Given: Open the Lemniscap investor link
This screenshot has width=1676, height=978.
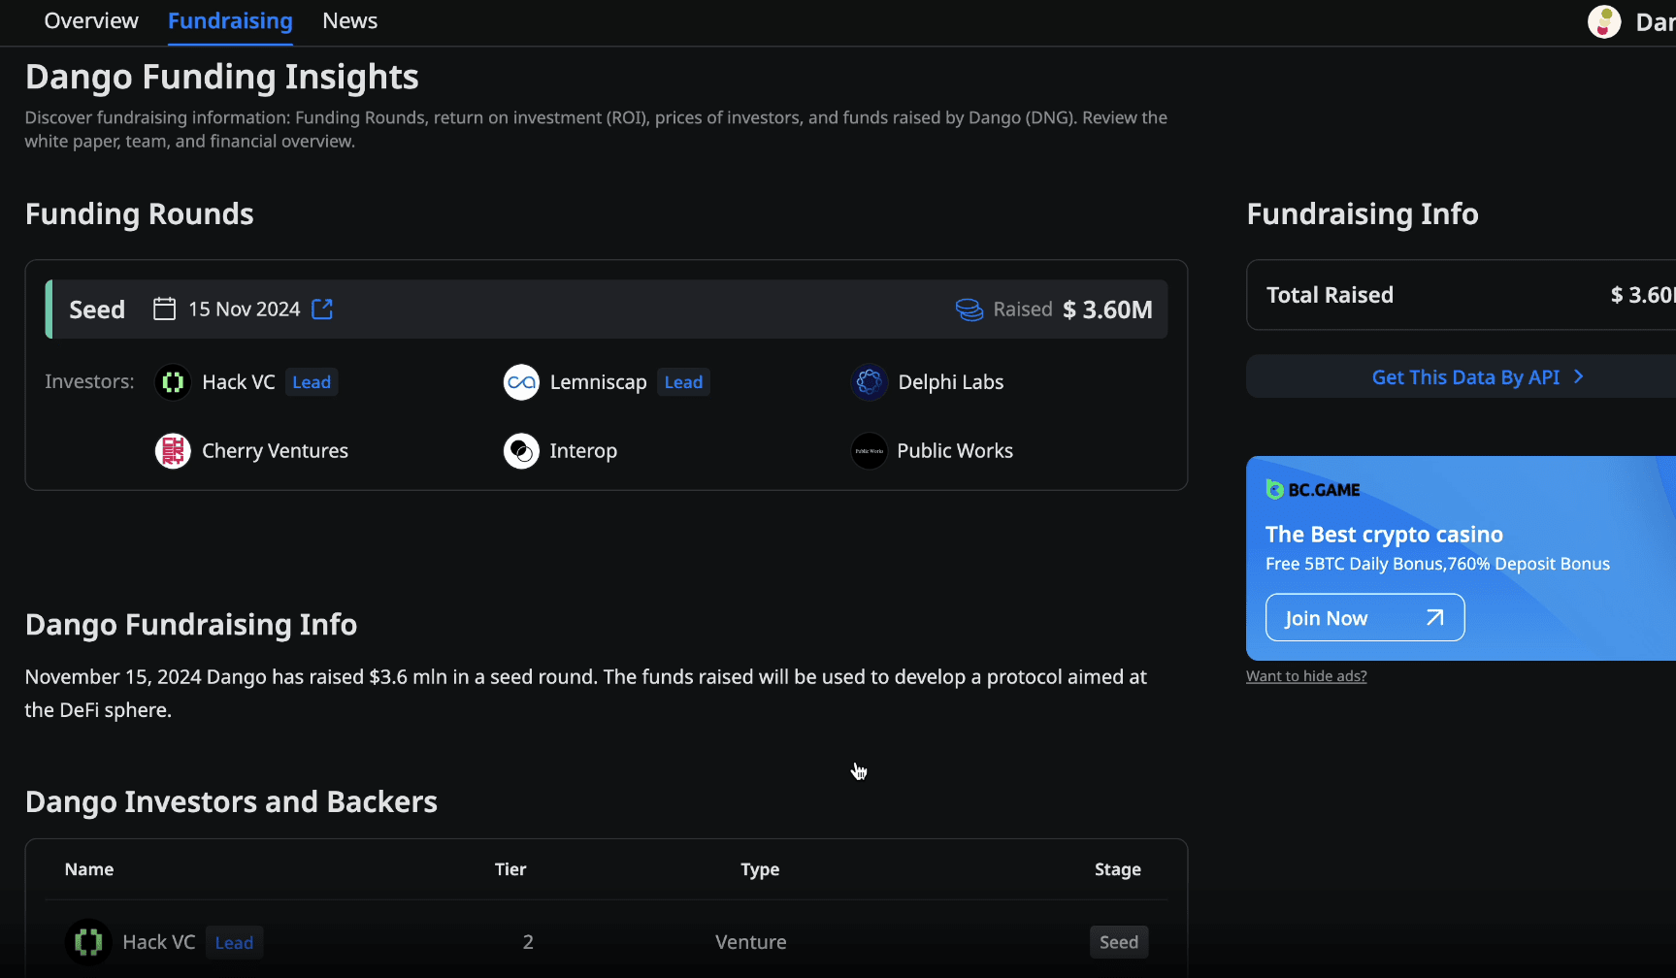Looking at the screenshot, I should [x=598, y=382].
